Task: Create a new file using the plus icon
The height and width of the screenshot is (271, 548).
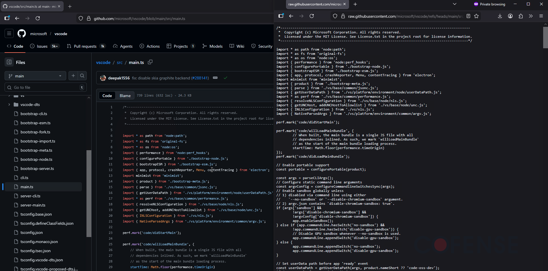Action: [73, 76]
